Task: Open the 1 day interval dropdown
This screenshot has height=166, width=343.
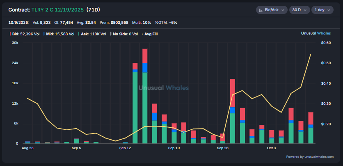Action: click(322, 9)
